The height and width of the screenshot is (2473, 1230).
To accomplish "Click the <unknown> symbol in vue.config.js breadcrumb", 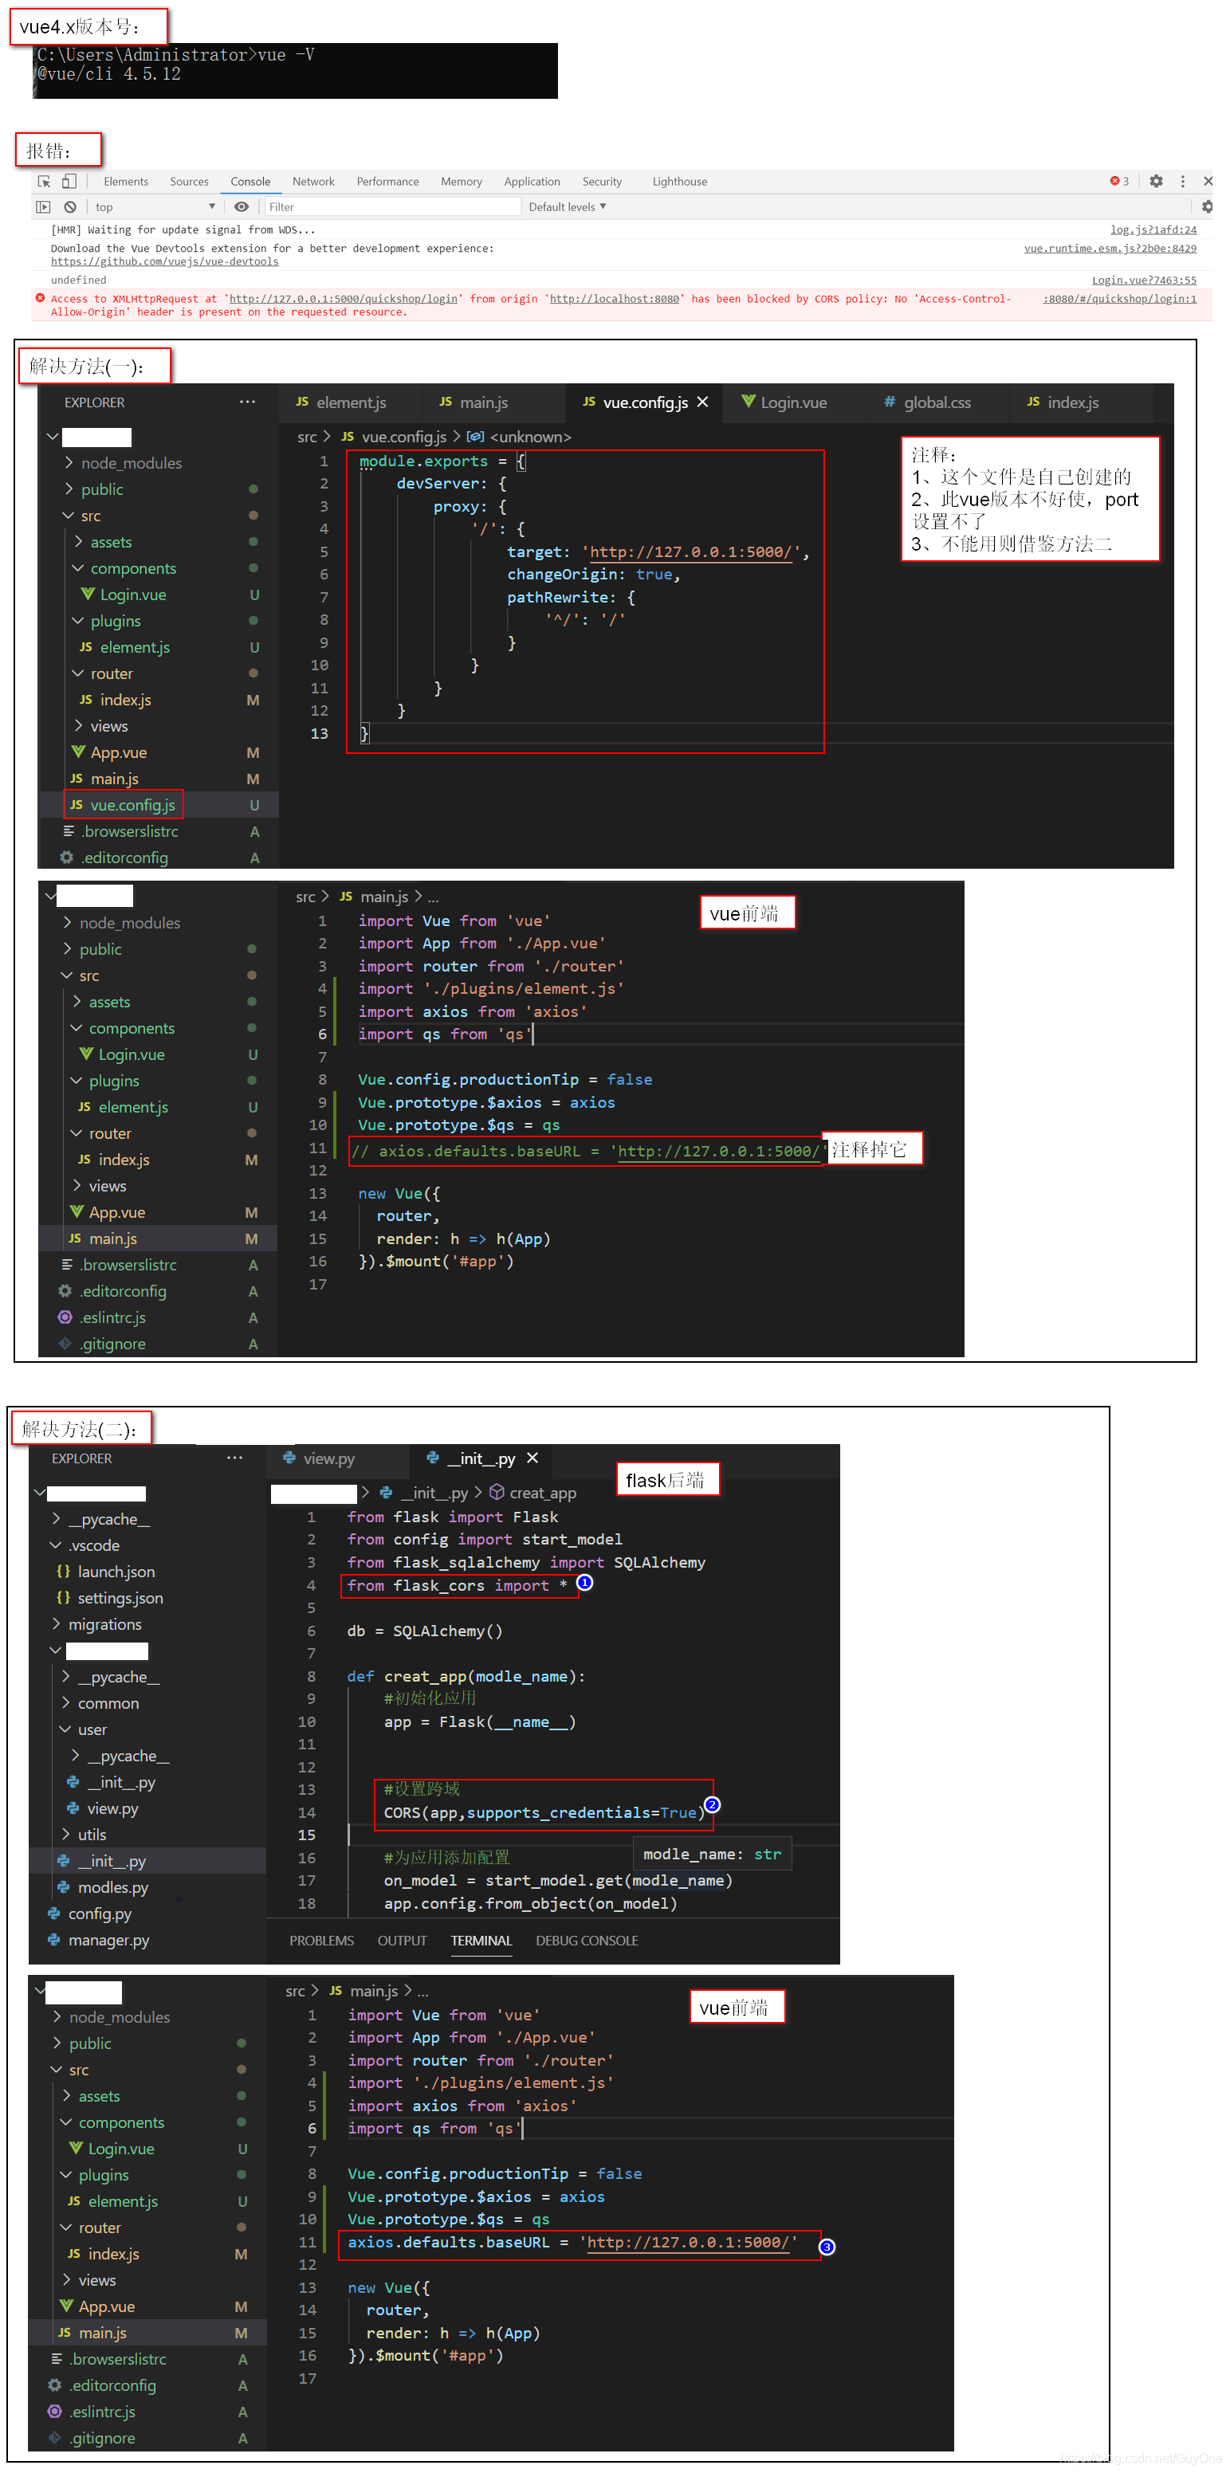I will coord(530,438).
